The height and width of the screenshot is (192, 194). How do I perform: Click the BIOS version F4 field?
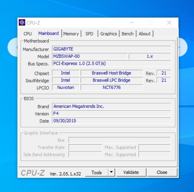coord(111,113)
